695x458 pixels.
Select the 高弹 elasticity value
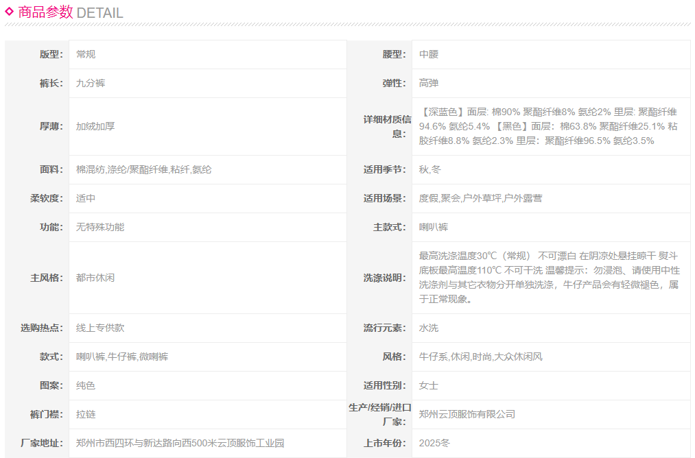[429, 83]
